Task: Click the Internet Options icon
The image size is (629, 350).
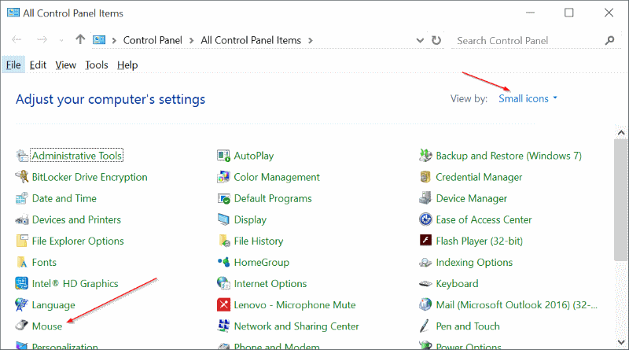Action: (223, 283)
